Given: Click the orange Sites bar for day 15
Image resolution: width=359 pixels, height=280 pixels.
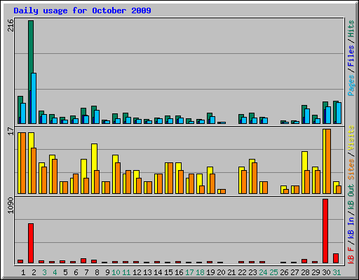Looking at the screenshot, I should click(170, 178).
